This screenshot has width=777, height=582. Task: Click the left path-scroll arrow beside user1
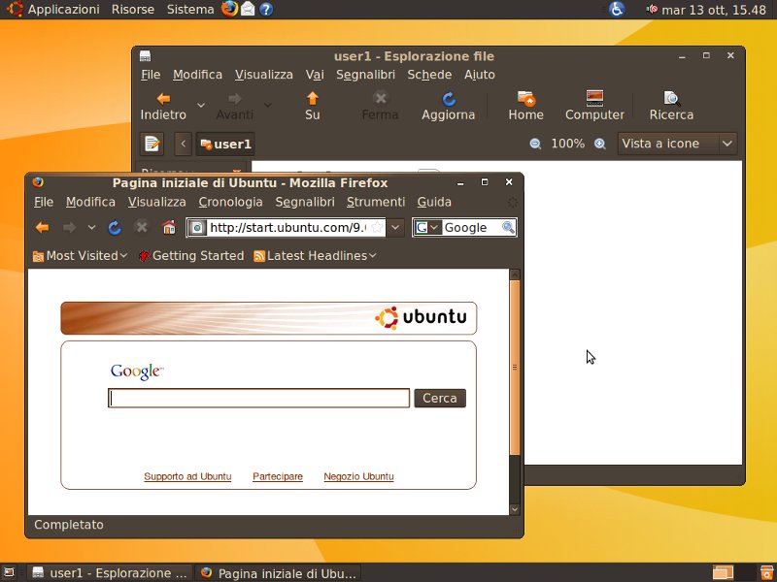coord(184,144)
